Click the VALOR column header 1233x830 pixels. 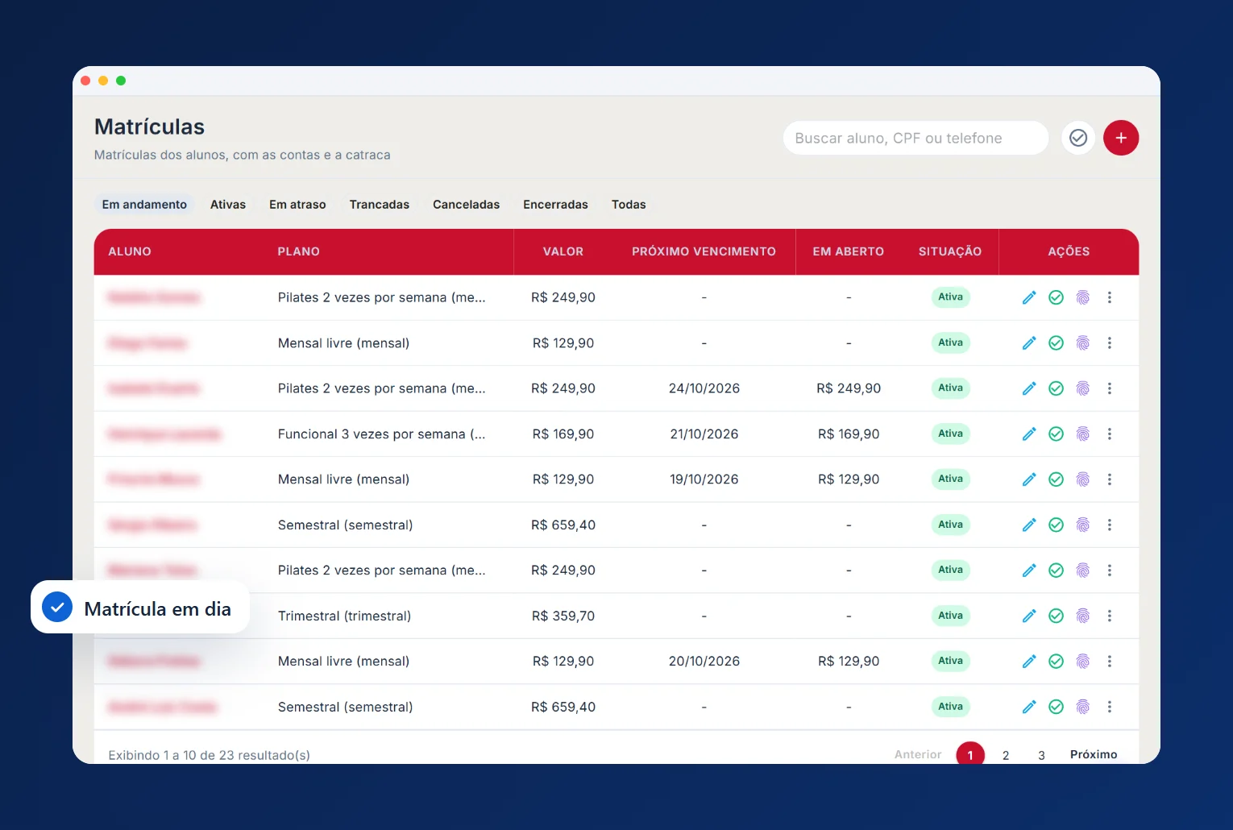point(563,251)
